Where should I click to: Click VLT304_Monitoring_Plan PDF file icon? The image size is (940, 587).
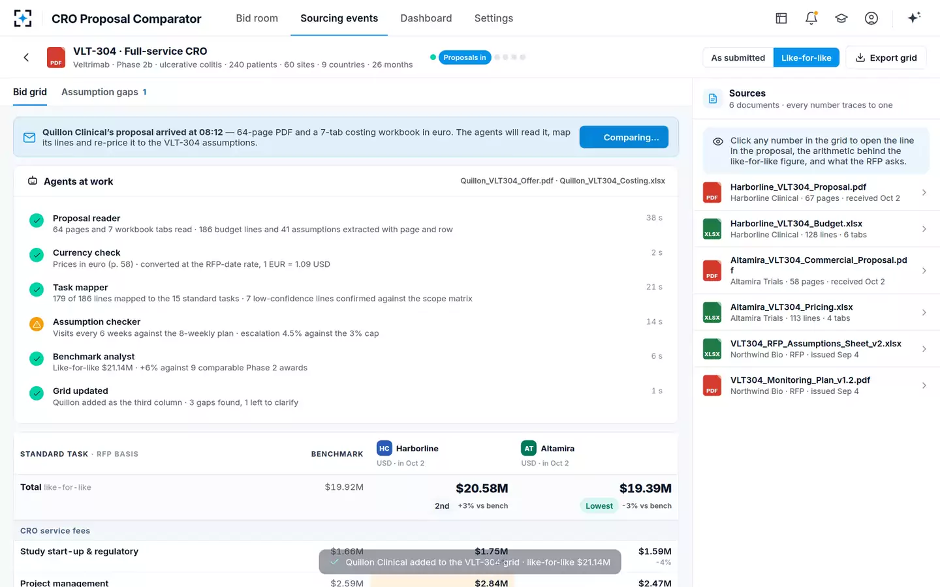coord(712,385)
